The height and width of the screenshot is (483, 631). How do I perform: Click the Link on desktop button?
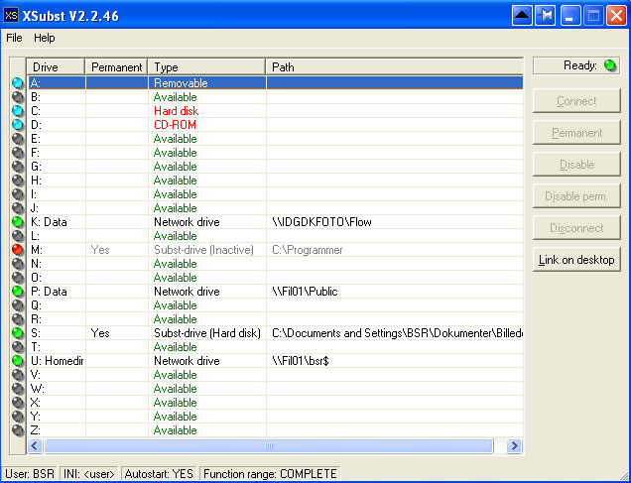click(x=576, y=260)
